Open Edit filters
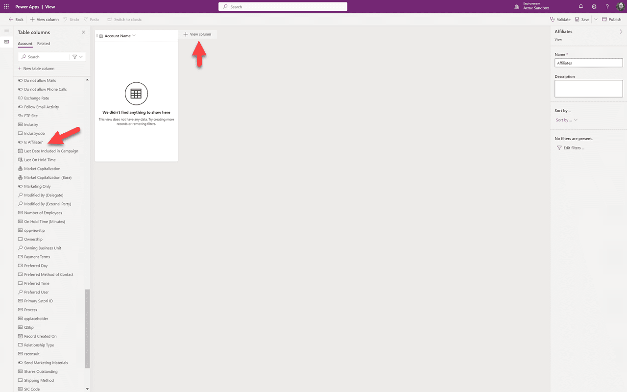This screenshot has height=392, width=627. tap(571, 147)
